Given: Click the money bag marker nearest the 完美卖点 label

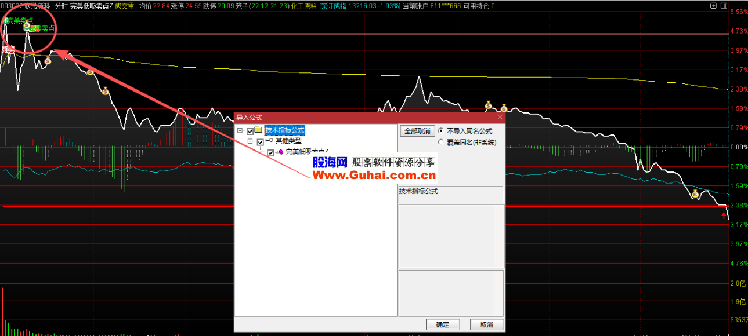Looking at the screenshot, I should click(x=27, y=25).
